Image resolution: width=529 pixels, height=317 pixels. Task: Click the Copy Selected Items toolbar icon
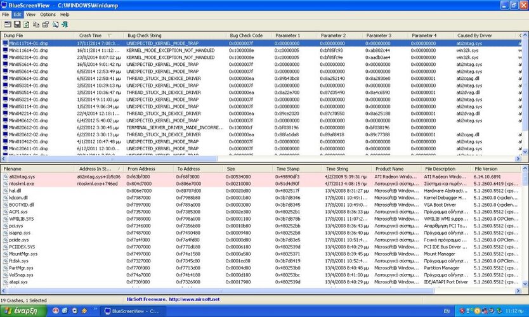click(x=36, y=24)
